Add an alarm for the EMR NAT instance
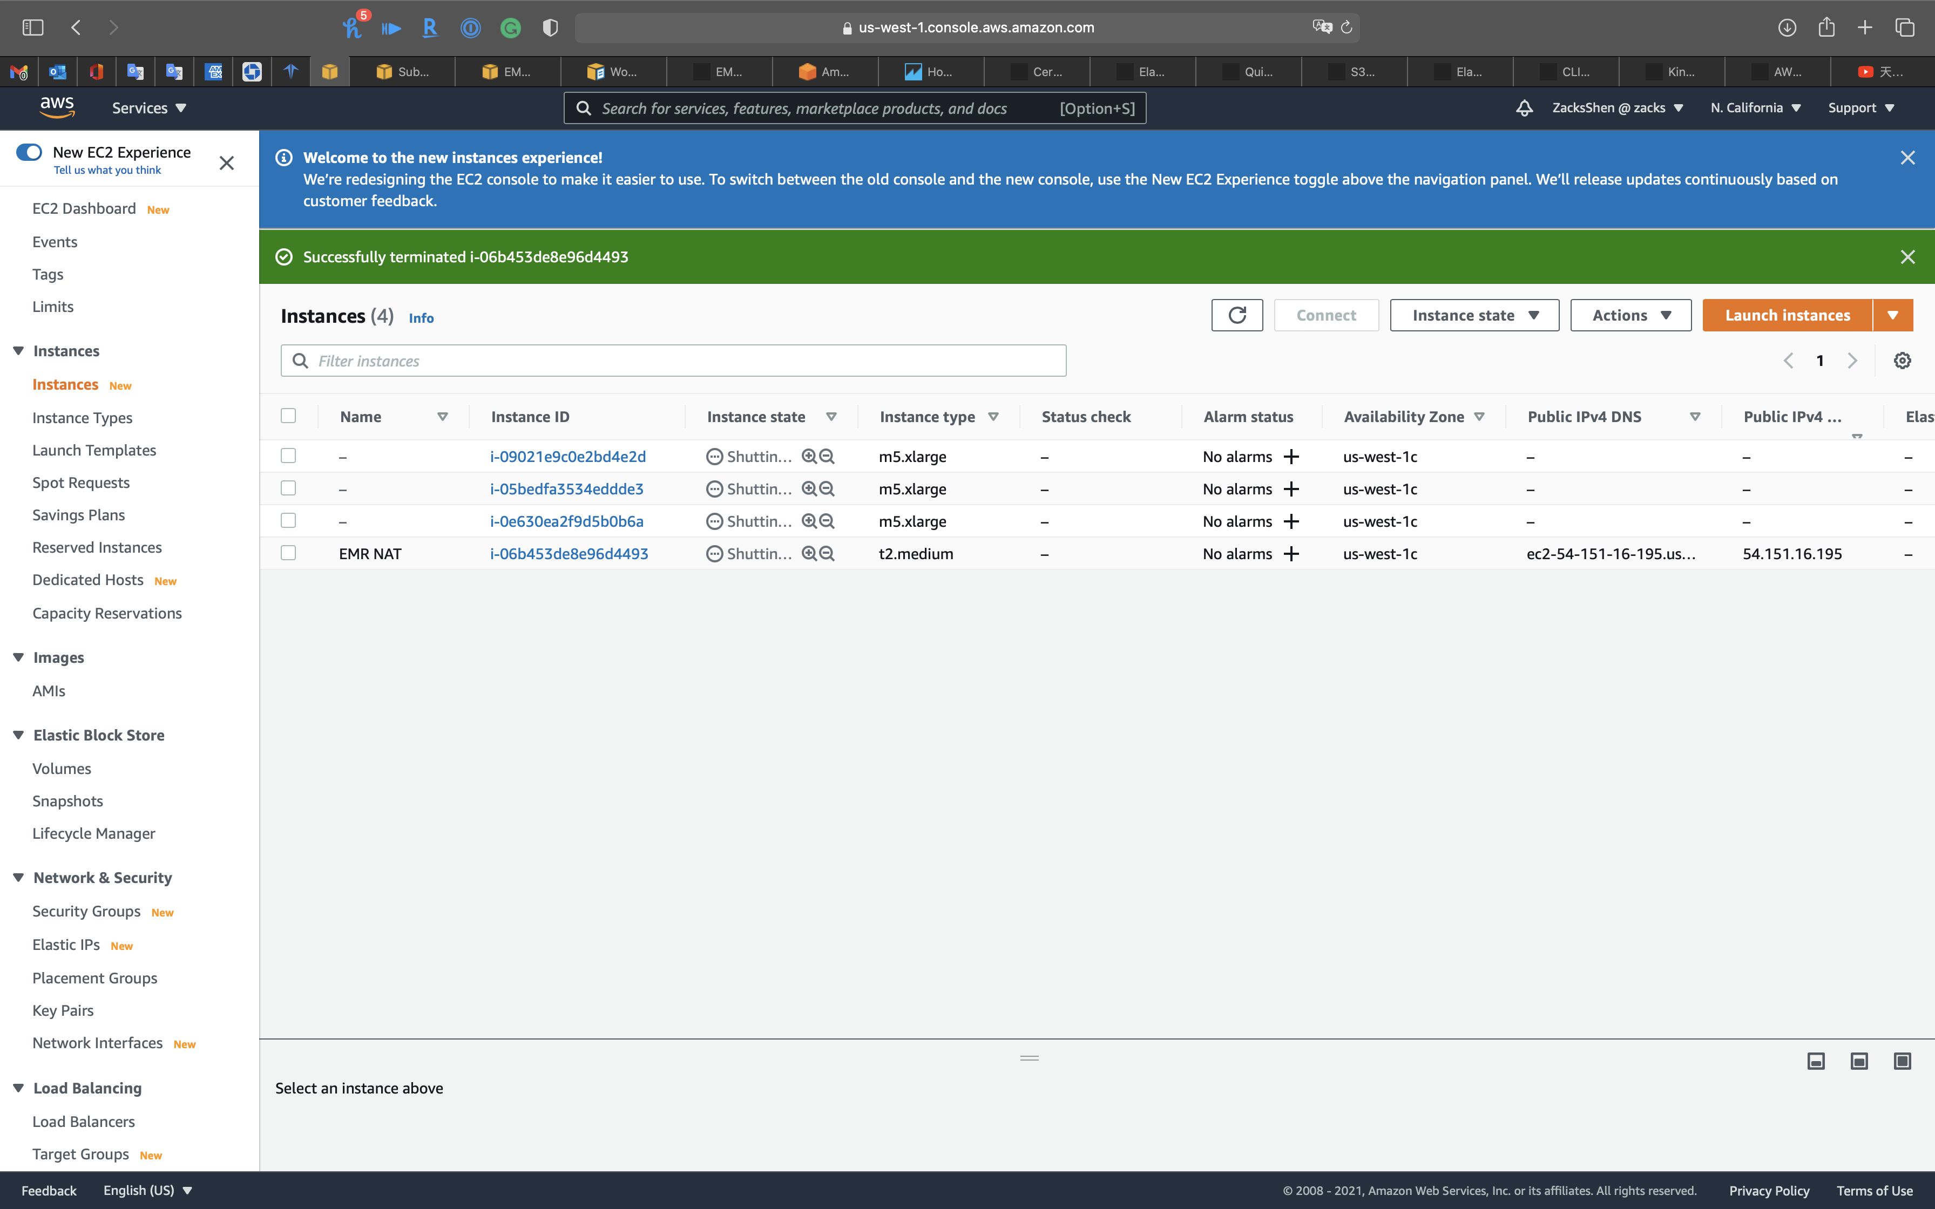The image size is (1935, 1209). [1290, 553]
